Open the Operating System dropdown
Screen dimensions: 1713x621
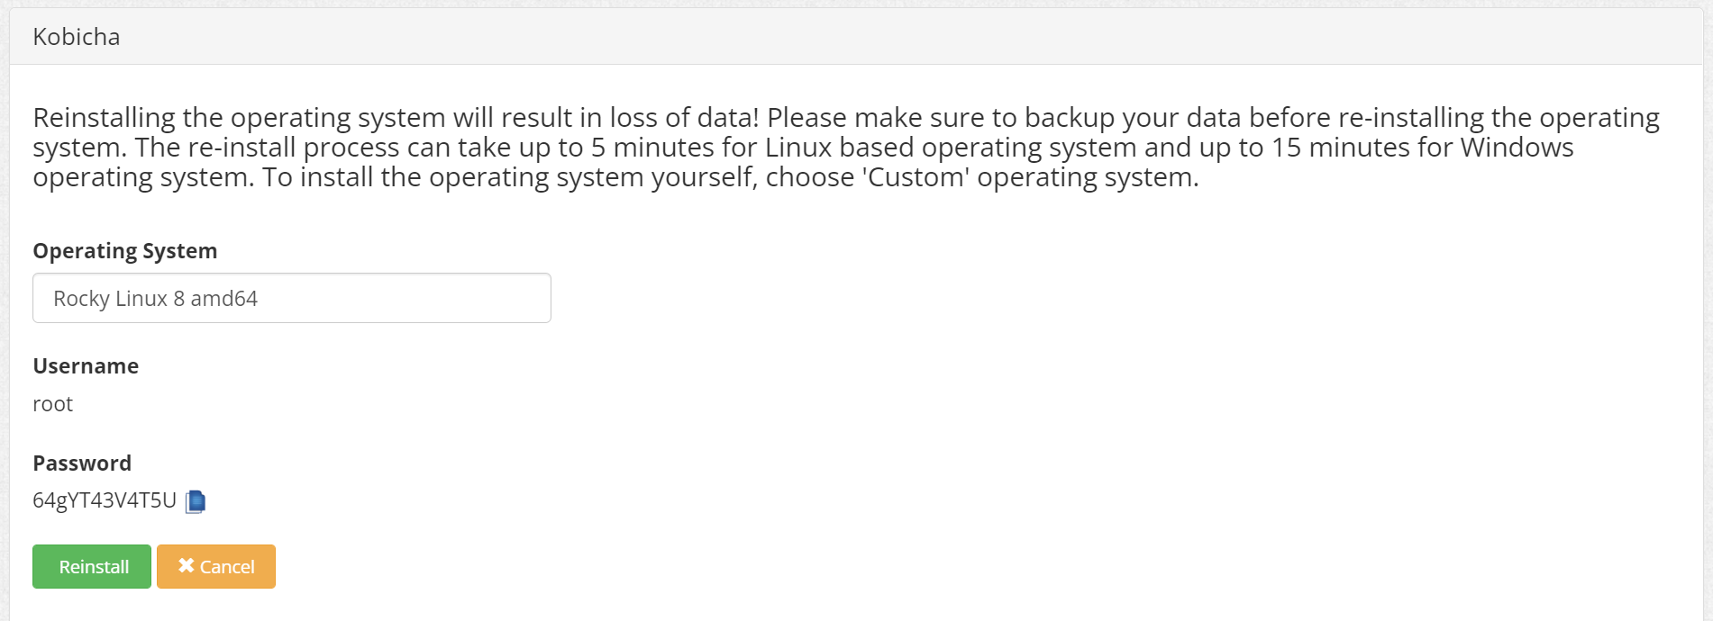tap(291, 298)
